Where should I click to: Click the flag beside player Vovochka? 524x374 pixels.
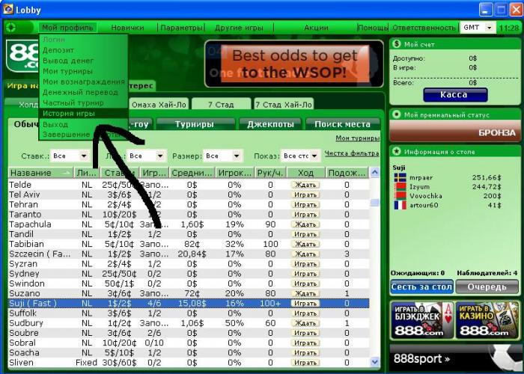pyautogui.click(x=400, y=196)
